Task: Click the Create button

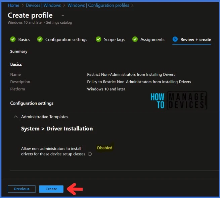Action: (x=51, y=189)
